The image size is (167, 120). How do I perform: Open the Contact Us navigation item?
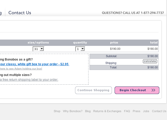coord(20,13)
